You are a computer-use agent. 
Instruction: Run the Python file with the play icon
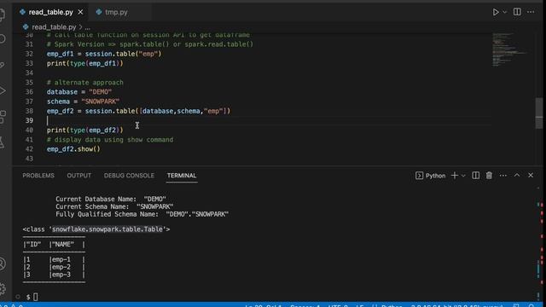495,12
